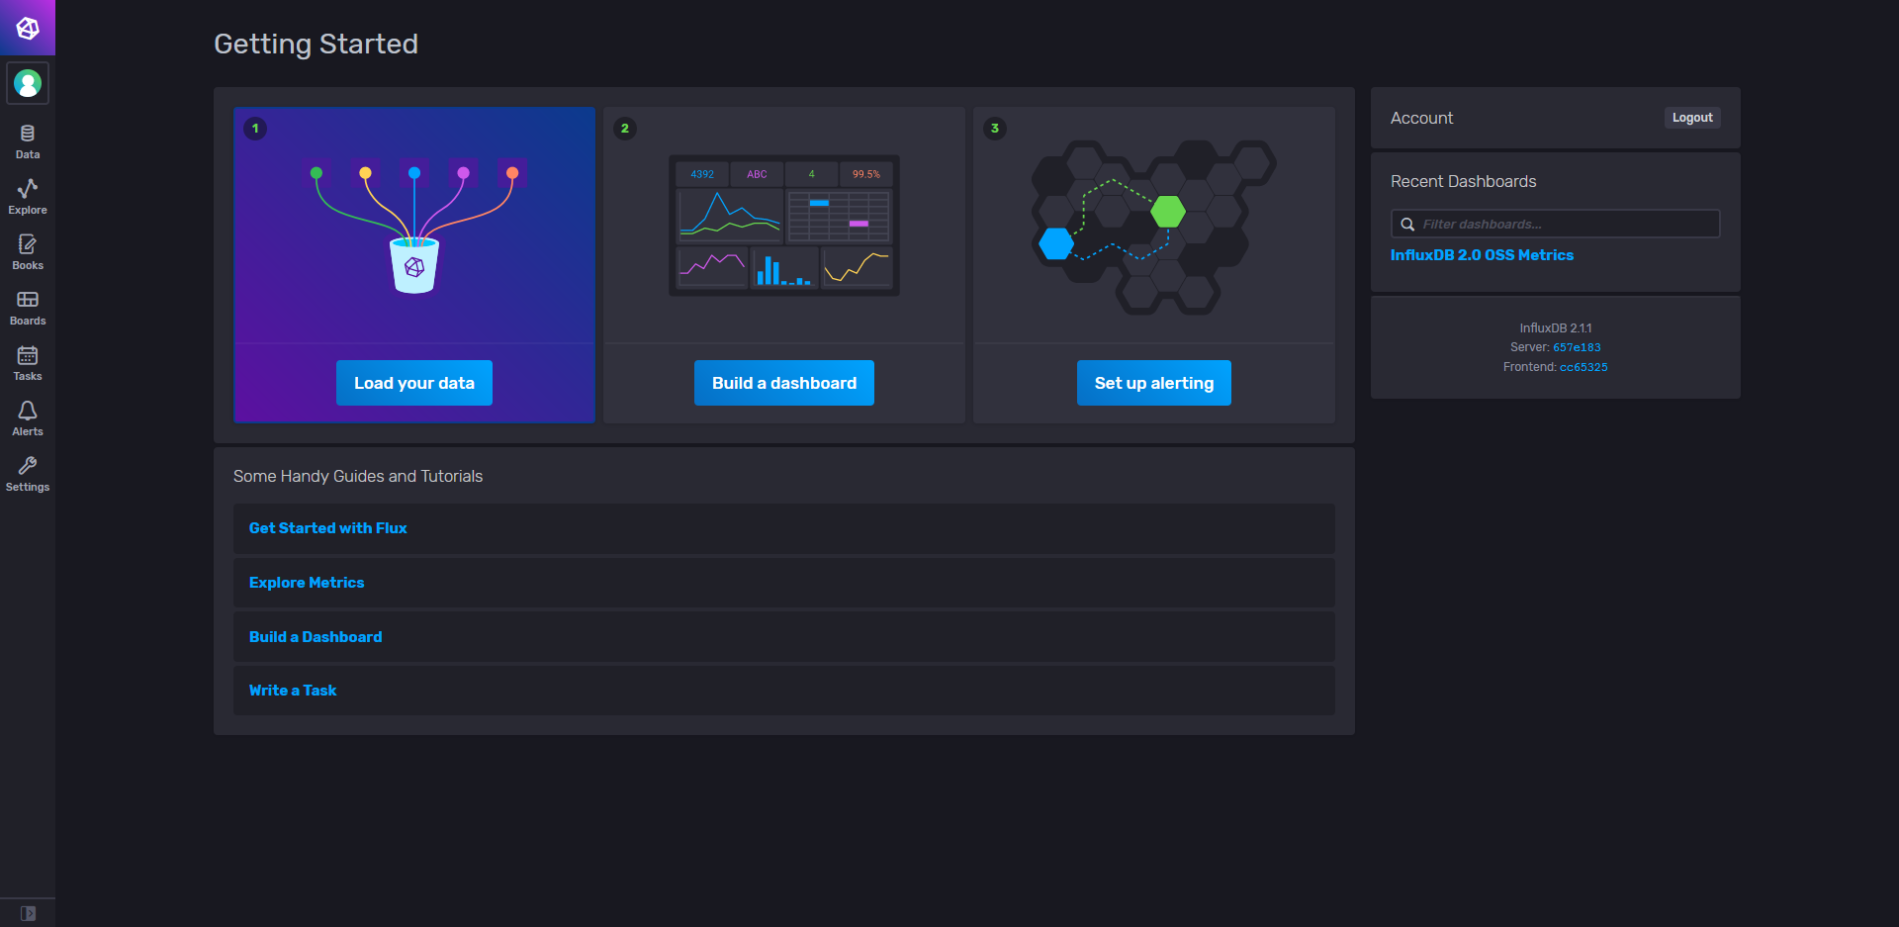Click the Load your data button
The width and height of the screenshot is (1899, 927).
413,383
